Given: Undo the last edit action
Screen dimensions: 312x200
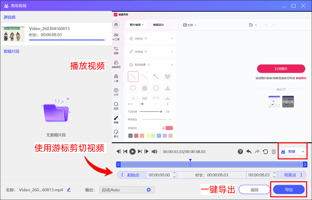Looking at the screenshot, I should 249,152.
